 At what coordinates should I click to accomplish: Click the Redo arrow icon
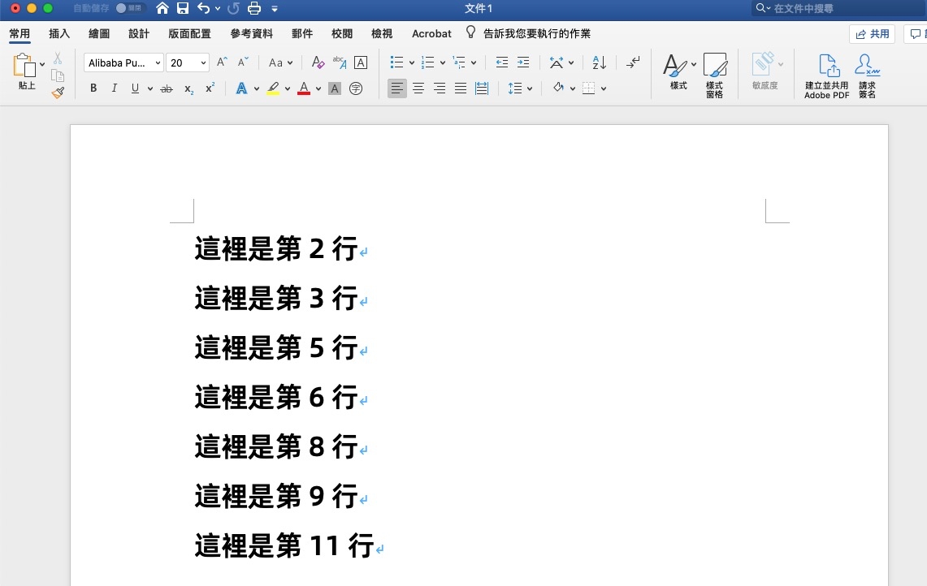pyautogui.click(x=233, y=8)
